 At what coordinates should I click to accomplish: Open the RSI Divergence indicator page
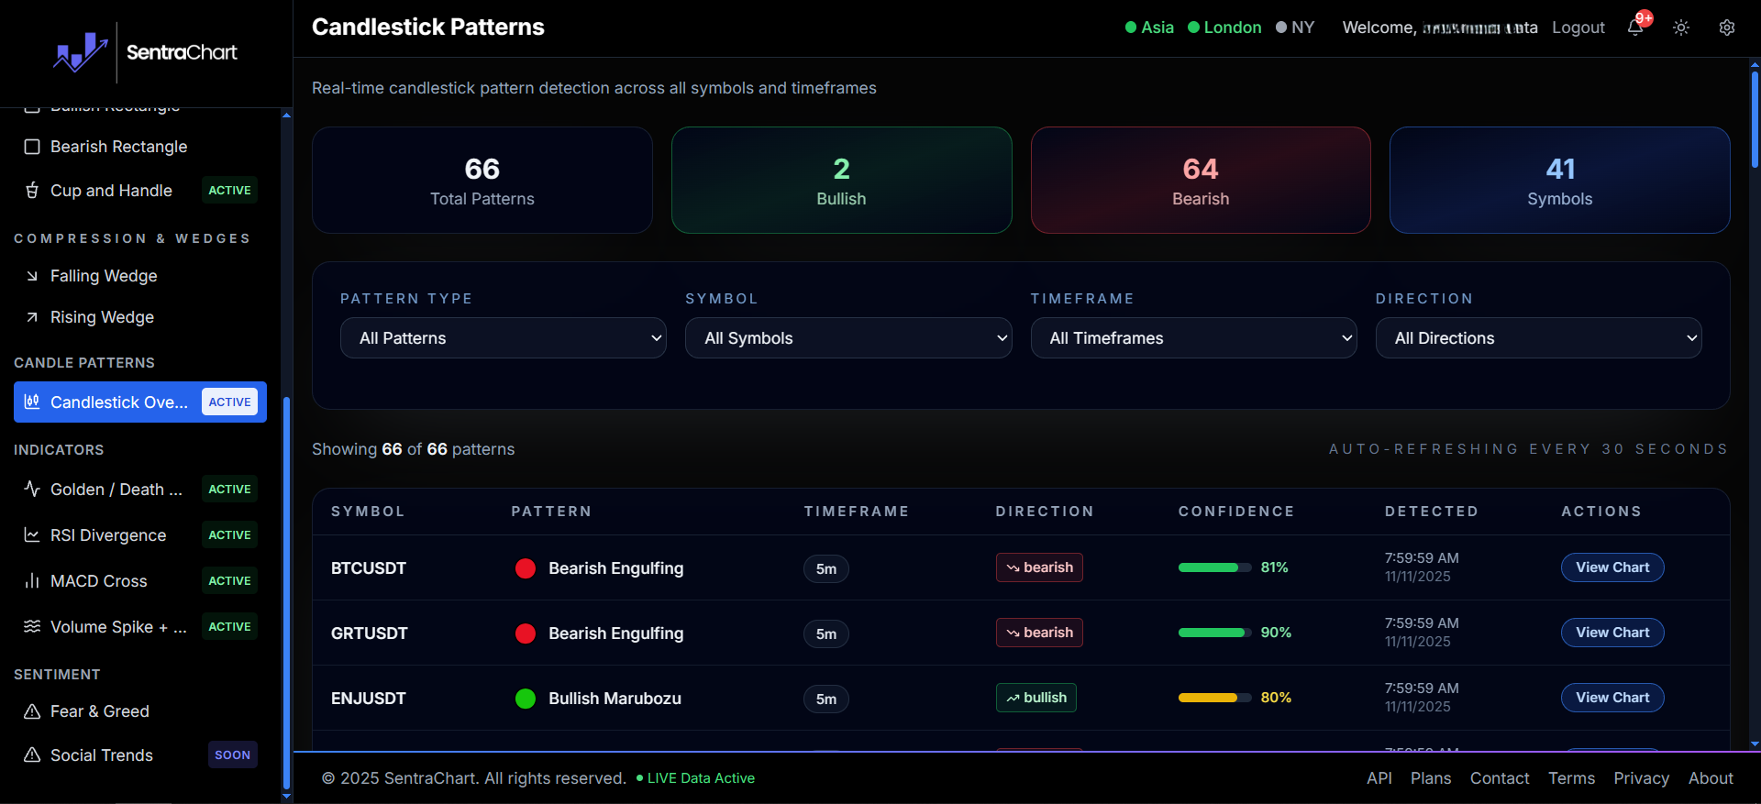tap(140, 534)
